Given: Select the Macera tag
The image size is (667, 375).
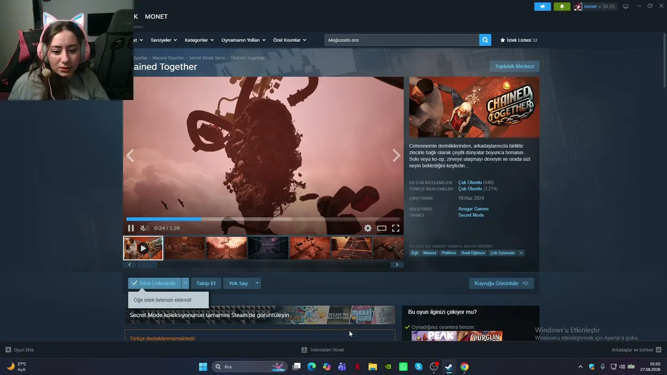Looking at the screenshot, I should coord(430,253).
